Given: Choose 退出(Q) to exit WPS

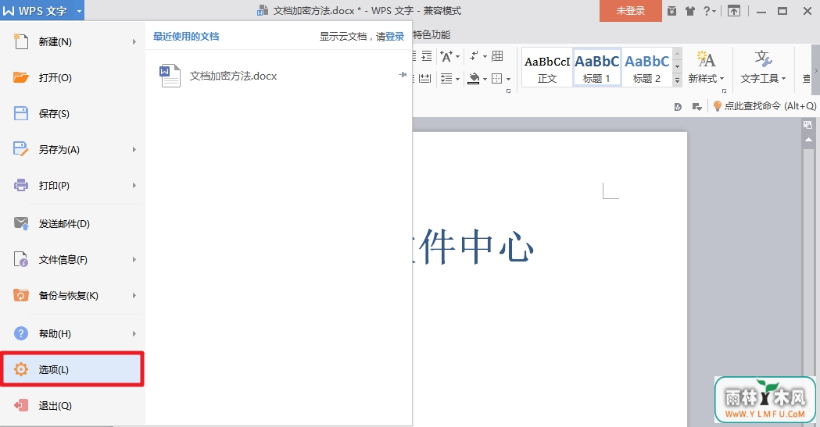Looking at the screenshot, I should pos(72,406).
